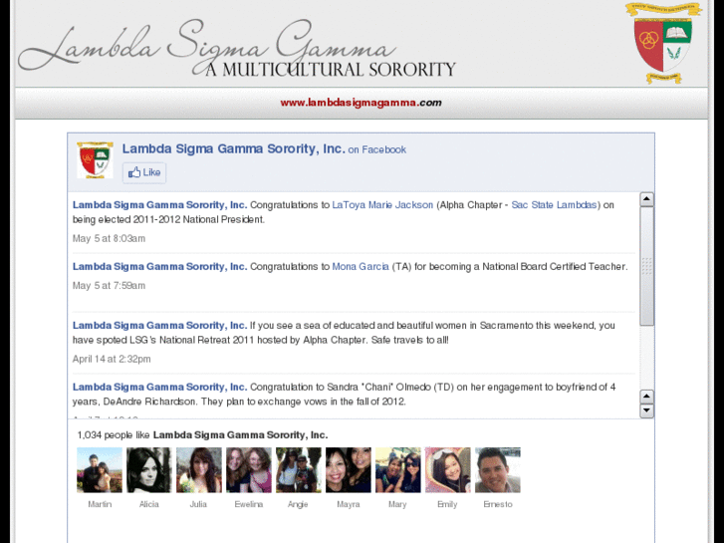Click the name label 'Martin'
Viewport: 724px width, 543px height.
(100, 504)
